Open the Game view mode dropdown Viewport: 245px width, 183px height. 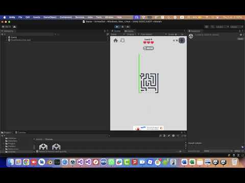point(118,35)
